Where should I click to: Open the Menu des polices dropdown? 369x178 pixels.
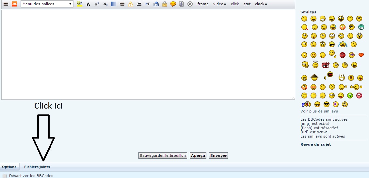click(47, 4)
